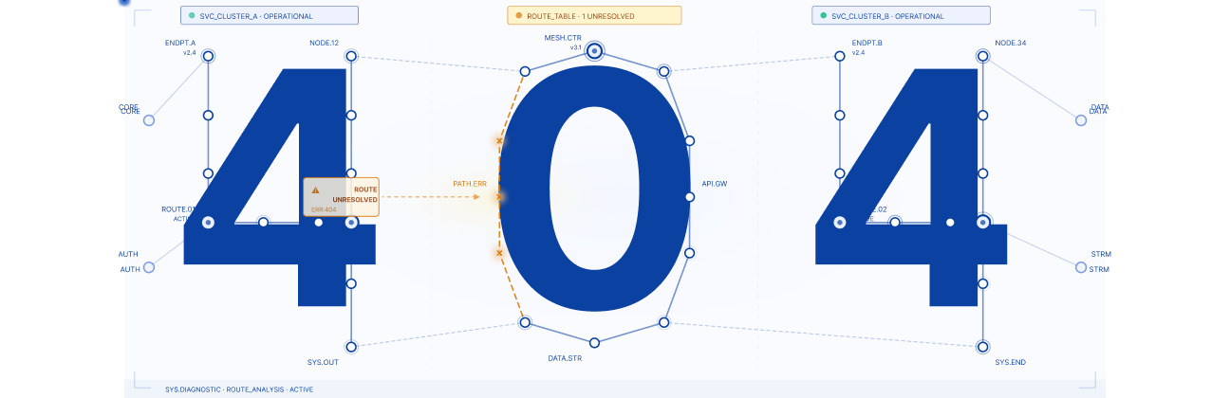Click the Route Unresolved ERR-404 box
This screenshot has width=1230, height=398.
pyautogui.click(x=341, y=197)
